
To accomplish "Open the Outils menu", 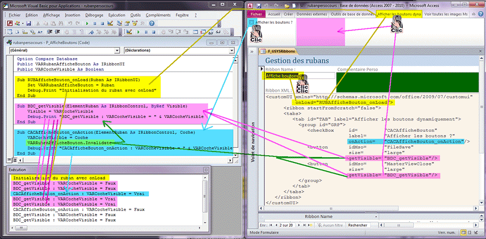I will 135,15.
